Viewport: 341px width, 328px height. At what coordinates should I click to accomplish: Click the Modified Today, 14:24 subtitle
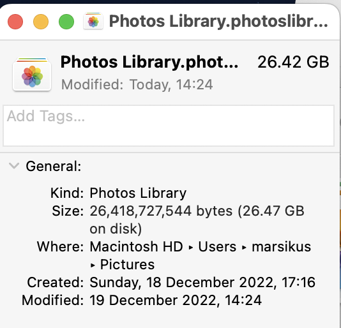[x=137, y=84]
